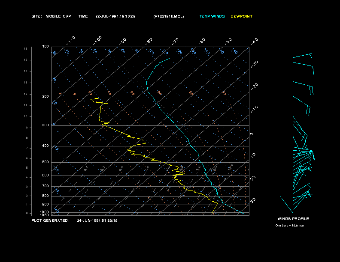Select the site name "MOBILE CAP"
The height and width of the screenshot is (262, 340).
point(58,16)
